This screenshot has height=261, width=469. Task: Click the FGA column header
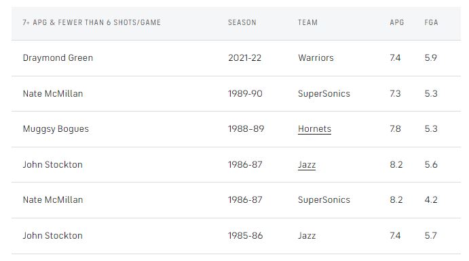[x=431, y=22]
